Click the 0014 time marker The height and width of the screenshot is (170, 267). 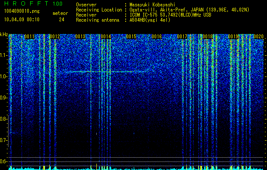[x=106, y=37]
